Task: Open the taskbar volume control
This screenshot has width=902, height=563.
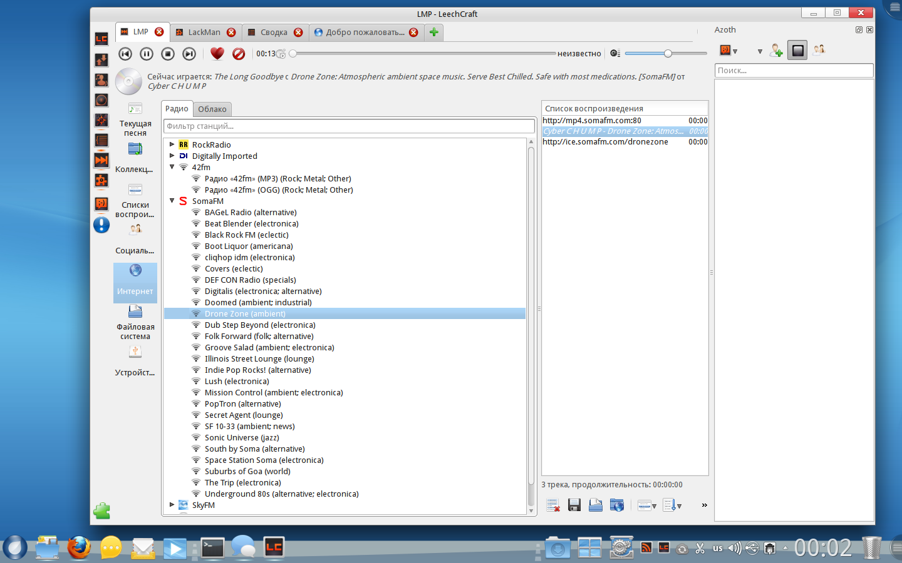Action: [x=735, y=549]
